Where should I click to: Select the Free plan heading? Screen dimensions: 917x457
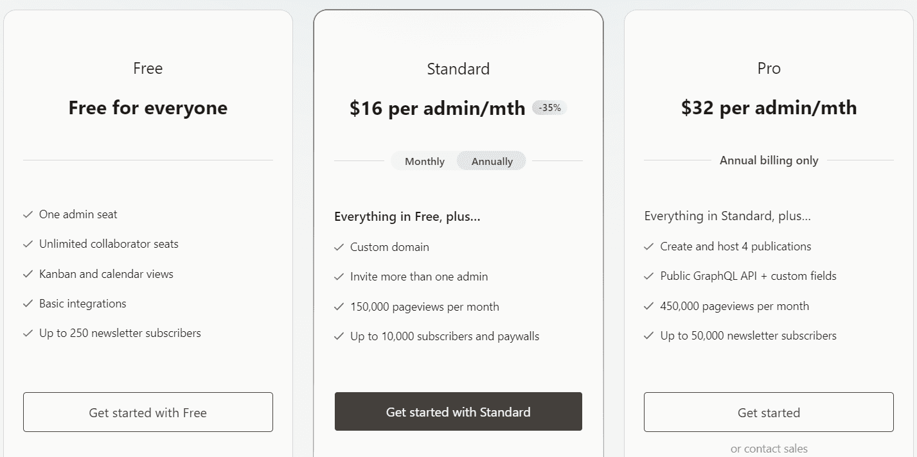pos(147,68)
